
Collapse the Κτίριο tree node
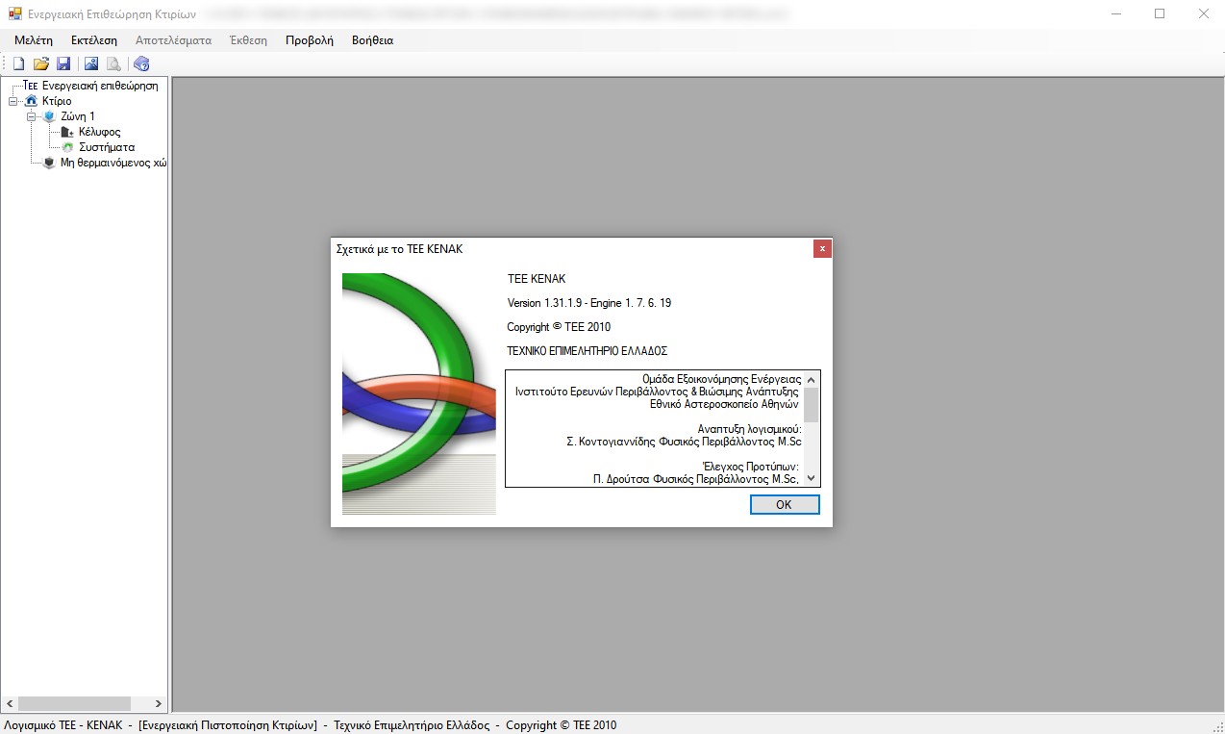click(x=12, y=101)
